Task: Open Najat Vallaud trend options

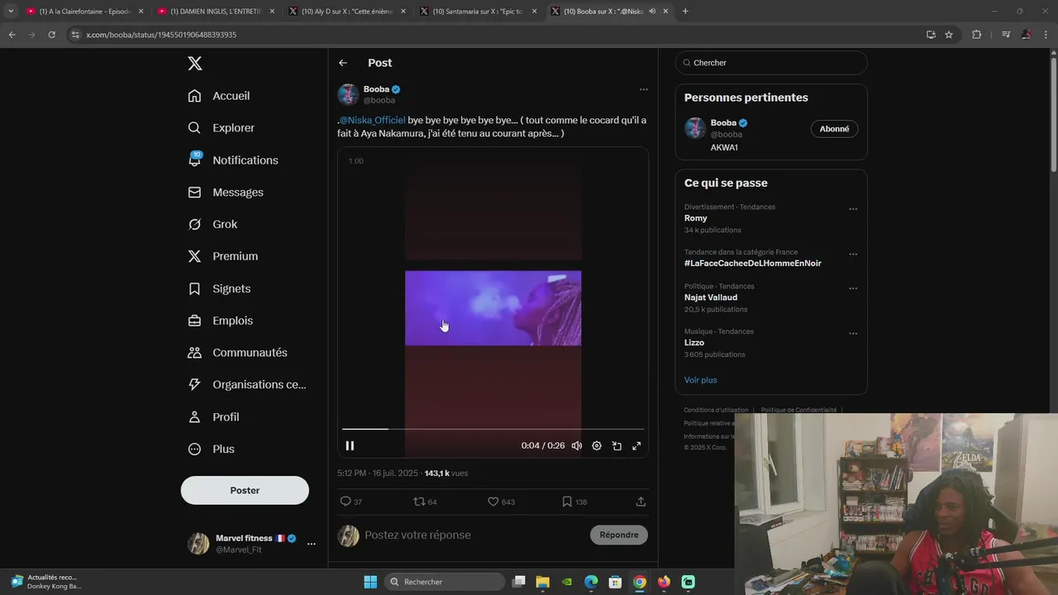Action: pos(853,288)
